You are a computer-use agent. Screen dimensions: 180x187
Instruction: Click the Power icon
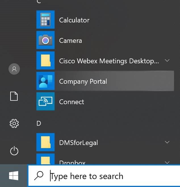pos(14,151)
